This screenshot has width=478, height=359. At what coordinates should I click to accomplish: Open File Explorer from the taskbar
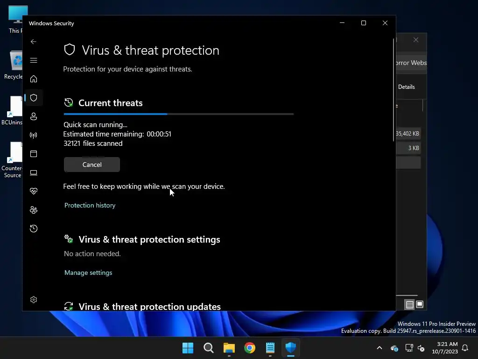229,348
